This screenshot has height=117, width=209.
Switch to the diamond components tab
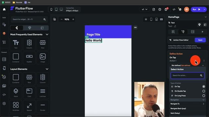coord(29,28)
